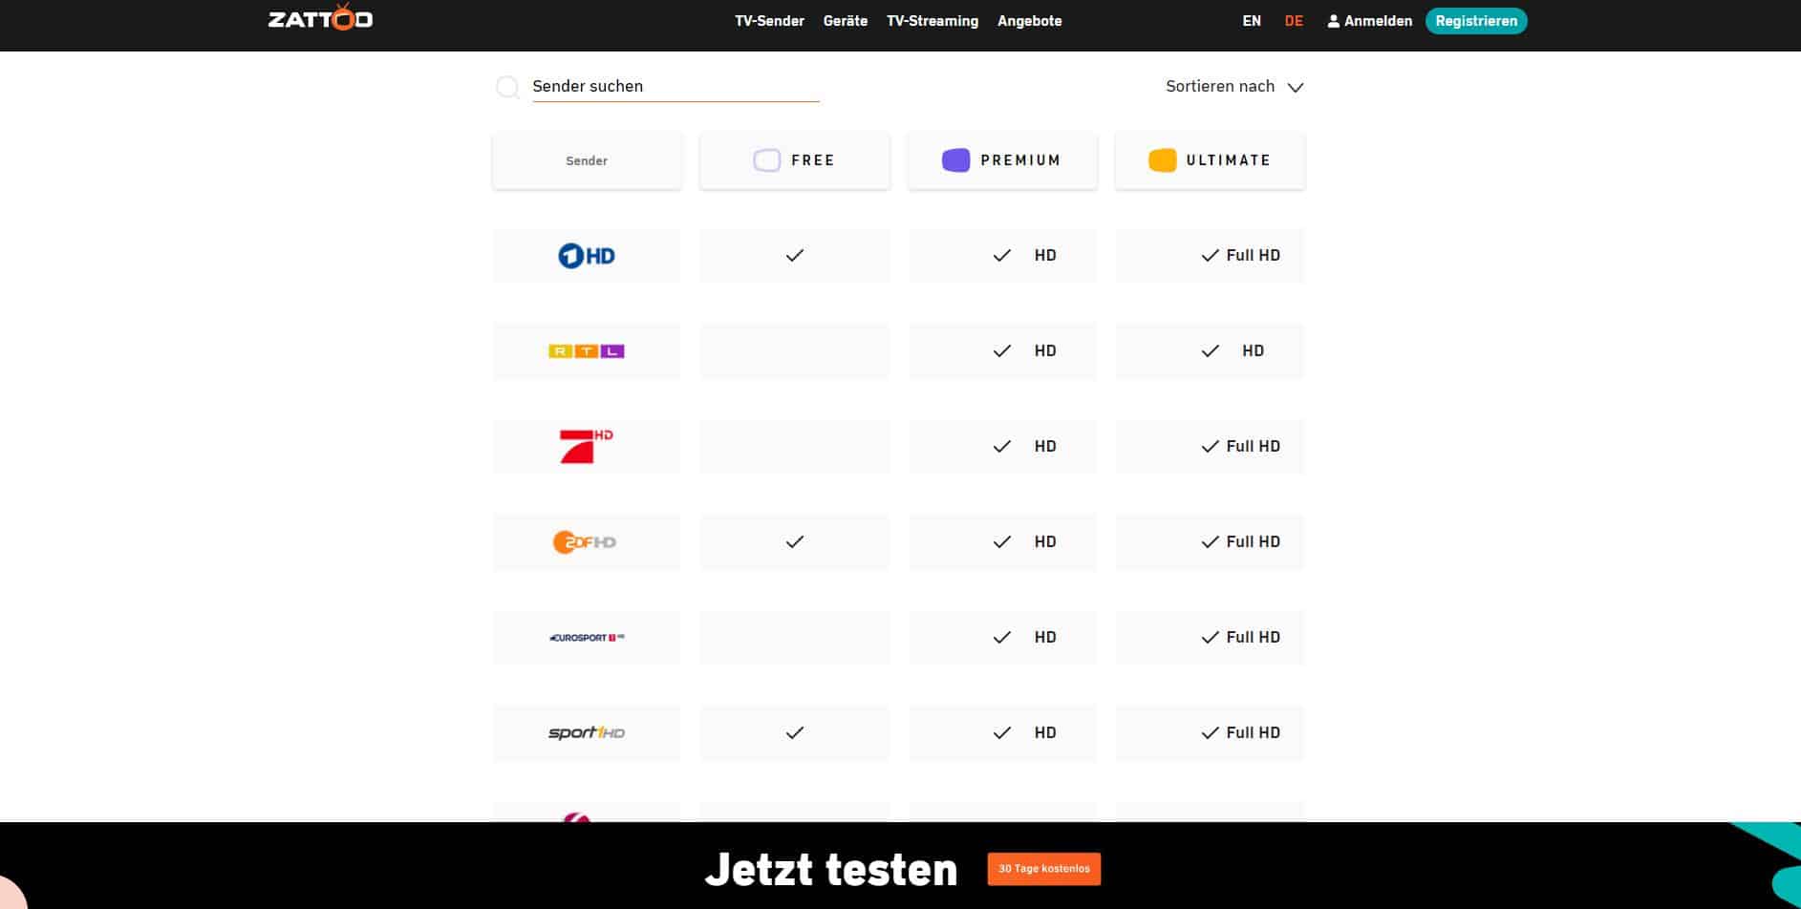Click the Premium checkmark in ZDF row
Screen dimensions: 1801x909
pyautogui.click(x=1002, y=542)
